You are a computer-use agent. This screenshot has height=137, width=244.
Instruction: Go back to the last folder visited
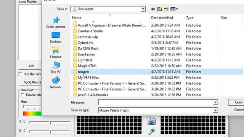(x=153, y=9)
